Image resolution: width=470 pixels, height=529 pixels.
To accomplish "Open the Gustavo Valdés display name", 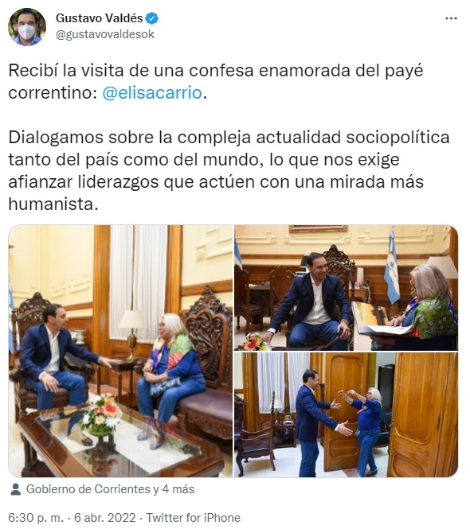I will 100,18.
